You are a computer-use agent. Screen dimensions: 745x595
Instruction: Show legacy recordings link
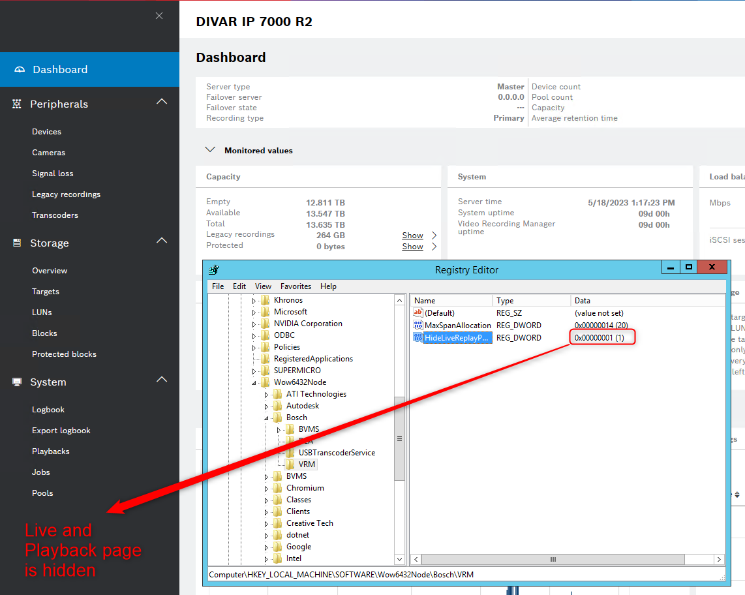(412, 236)
